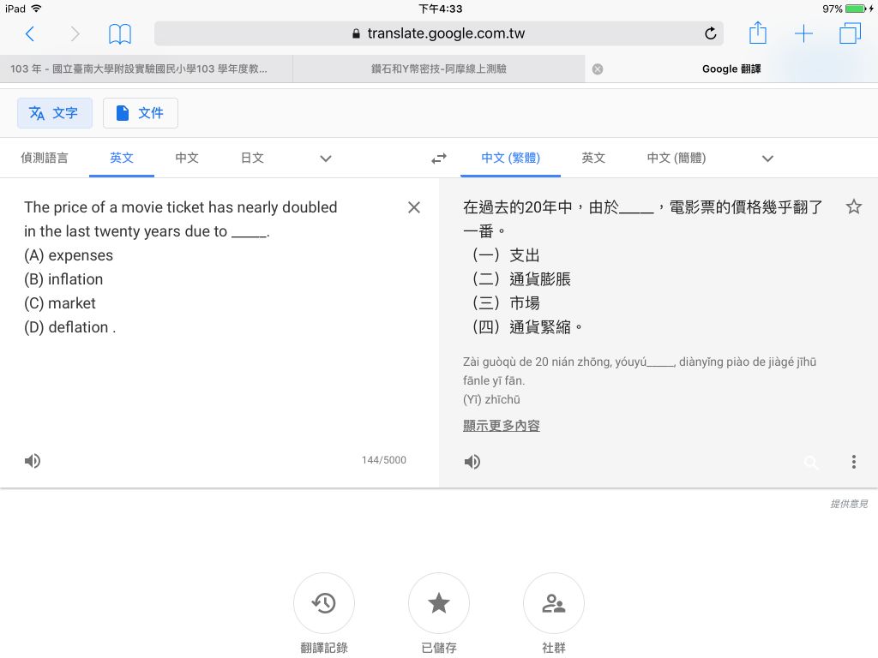Open the translation more-options menu
This screenshot has height=658, width=878.
tap(854, 462)
